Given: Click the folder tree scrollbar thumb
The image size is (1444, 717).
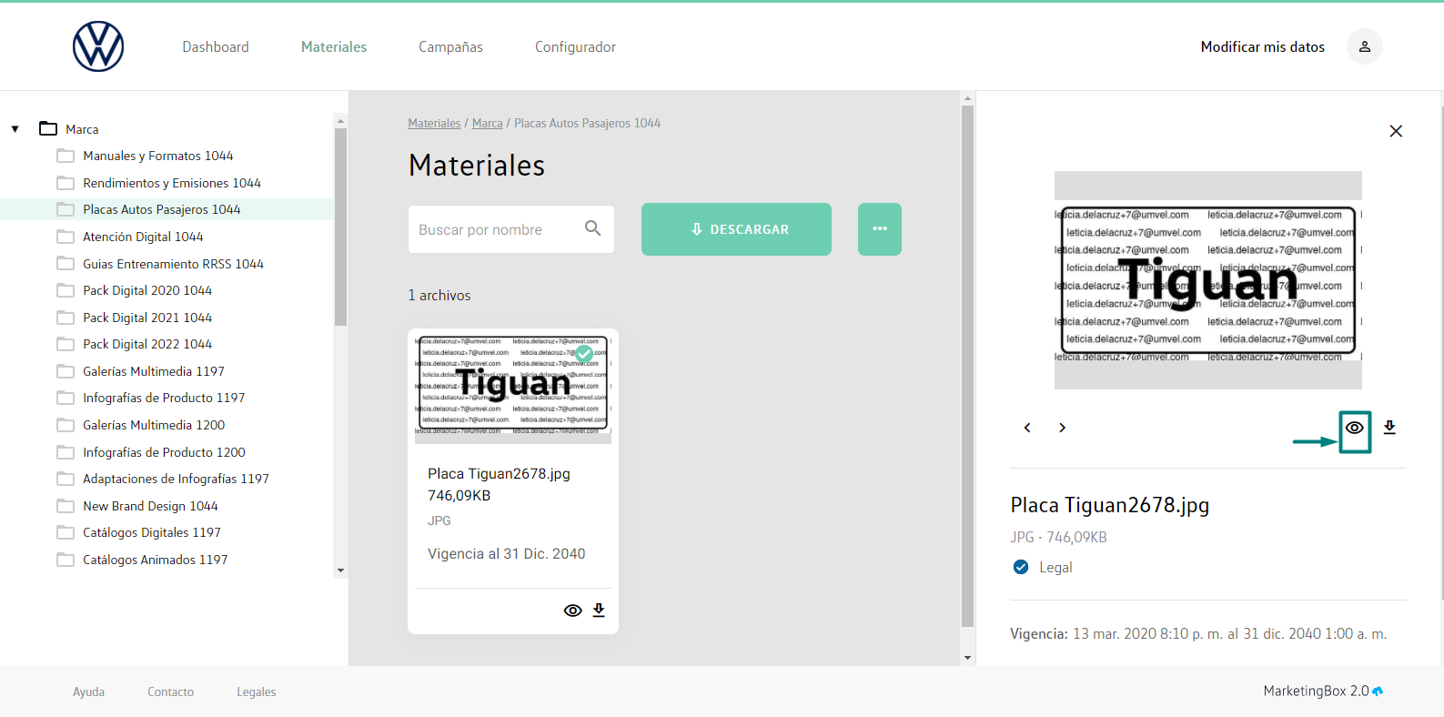Looking at the screenshot, I should tap(340, 227).
